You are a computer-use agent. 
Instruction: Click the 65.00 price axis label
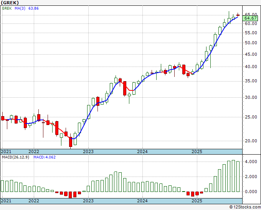coord(251,14)
